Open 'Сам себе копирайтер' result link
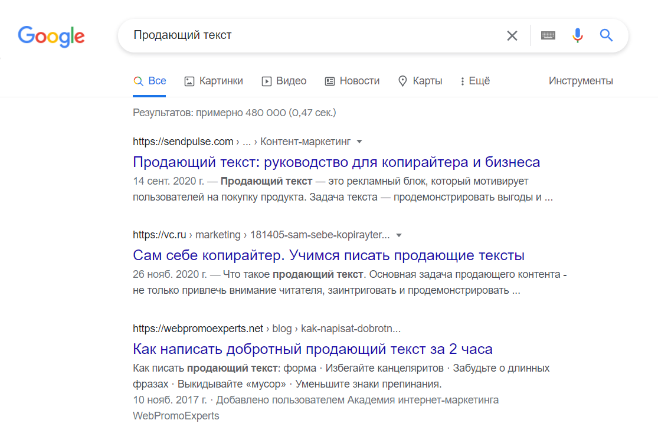This screenshot has height=443, width=658. (329, 256)
